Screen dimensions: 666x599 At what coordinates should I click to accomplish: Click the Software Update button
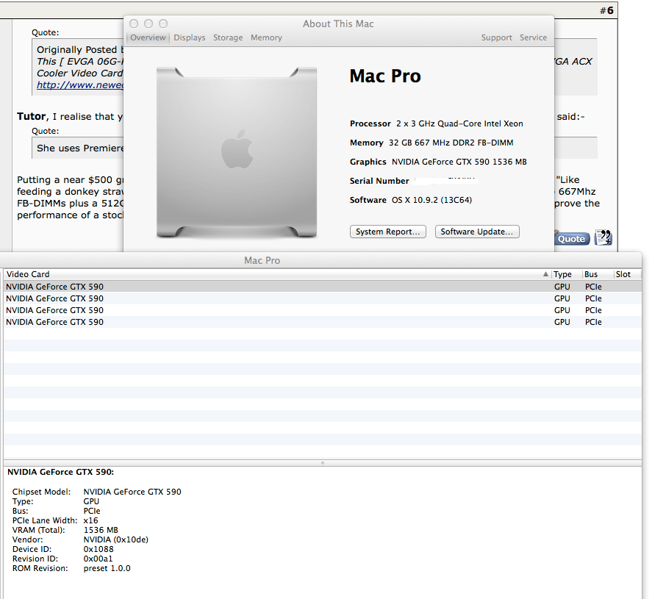[x=477, y=232]
